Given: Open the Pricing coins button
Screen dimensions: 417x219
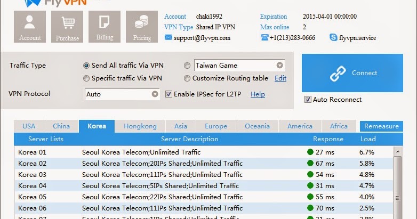Looking at the screenshot, I should point(142,27).
